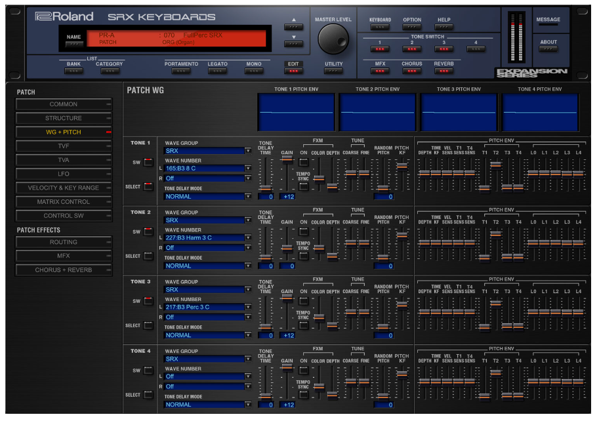Viewport: 599px width, 421px height.
Task: Open the CONTROL SW page
Action: [x=64, y=216]
